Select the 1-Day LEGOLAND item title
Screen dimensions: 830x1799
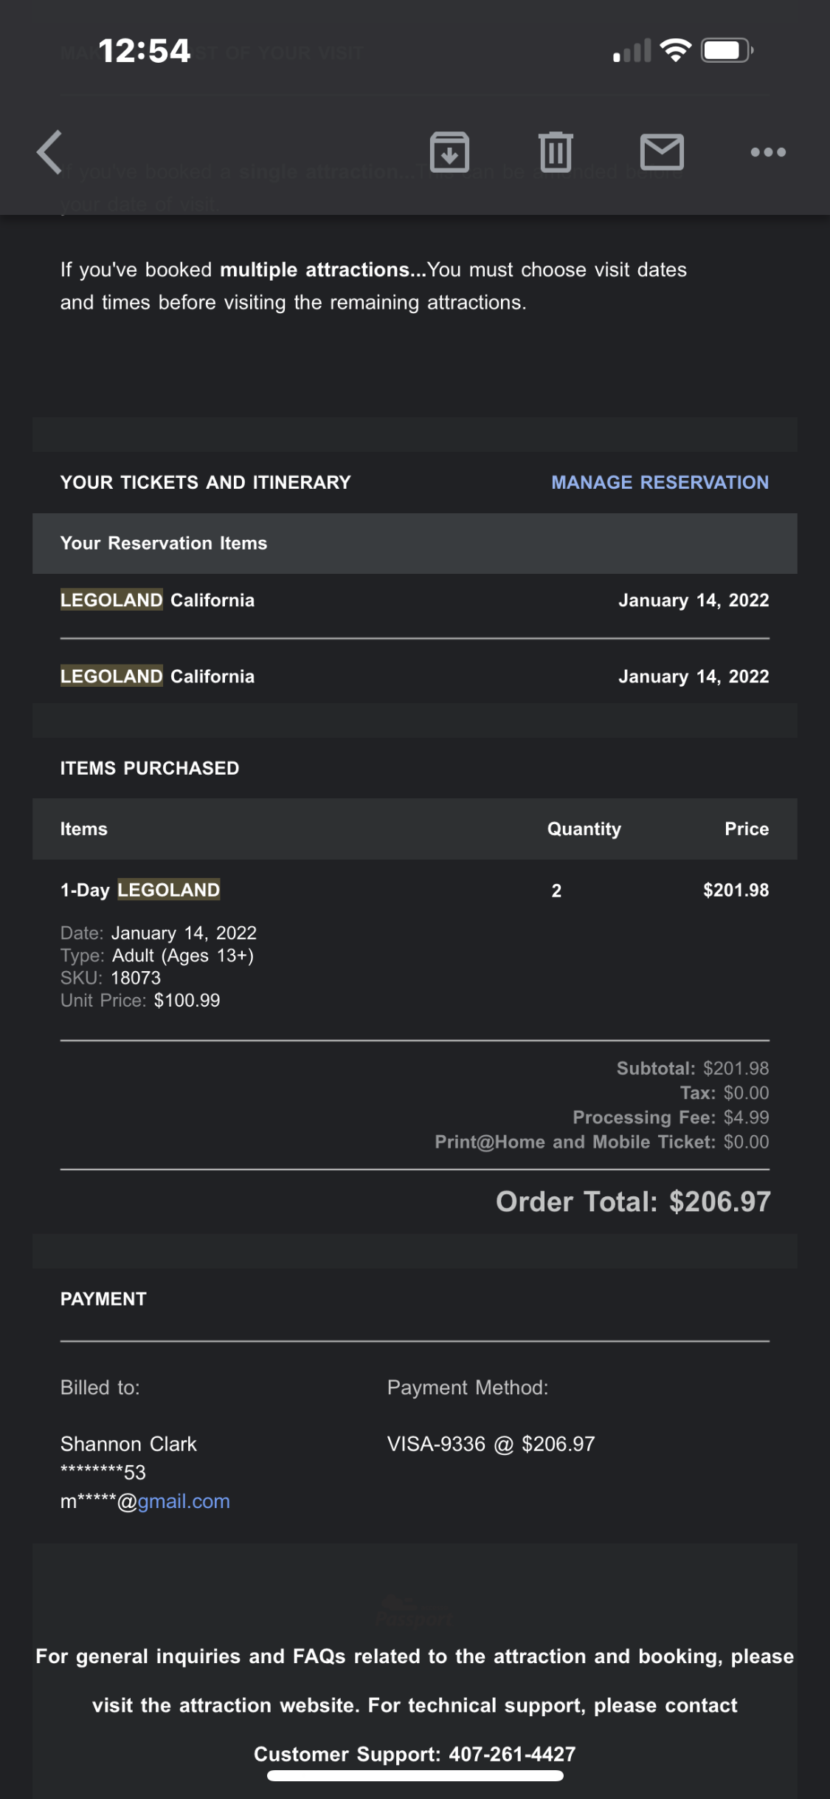(x=140, y=890)
